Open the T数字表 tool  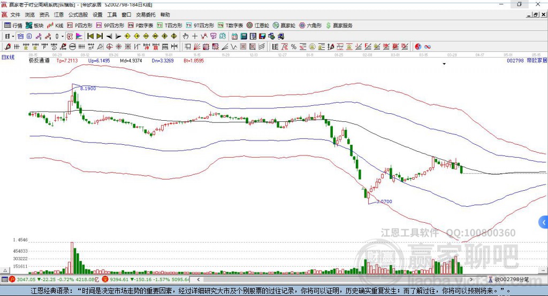[x=230, y=26]
